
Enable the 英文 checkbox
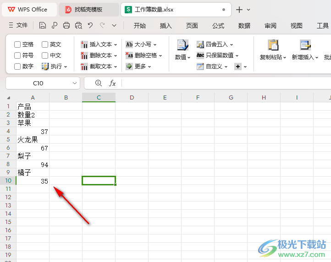click(45, 45)
